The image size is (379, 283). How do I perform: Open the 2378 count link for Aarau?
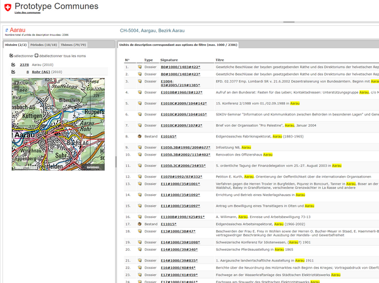point(24,65)
